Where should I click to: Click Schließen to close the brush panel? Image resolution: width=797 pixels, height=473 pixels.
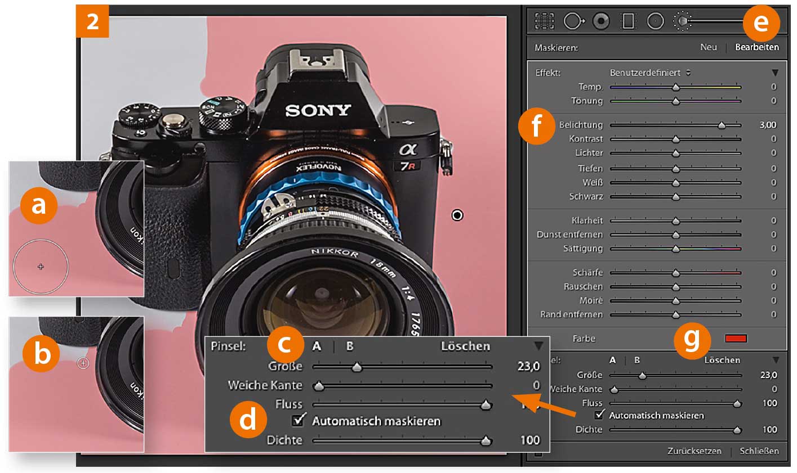click(759, 451)
